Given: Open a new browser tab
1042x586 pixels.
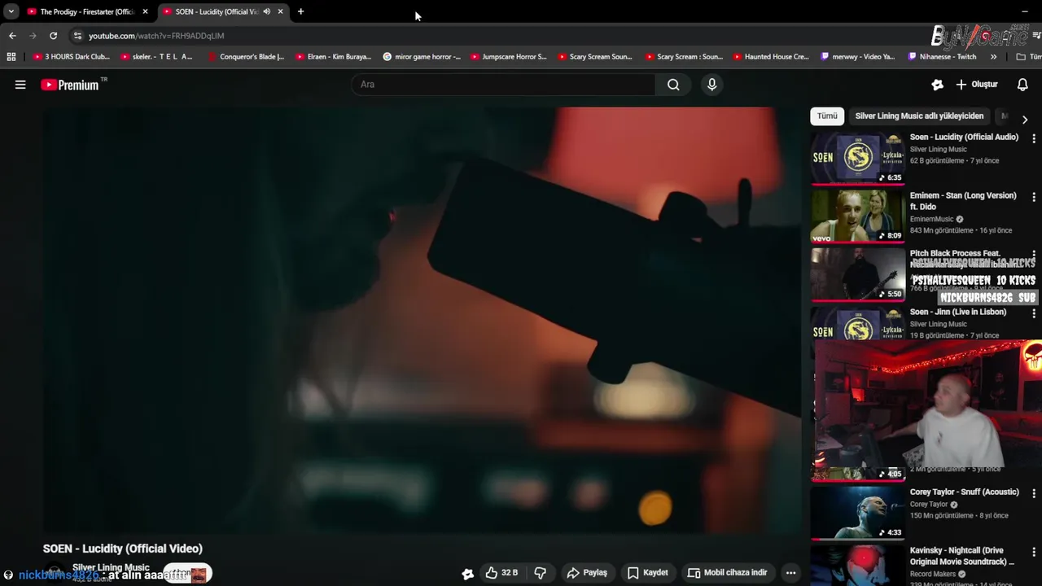Looking at the screenshot, I should point(300,11).
